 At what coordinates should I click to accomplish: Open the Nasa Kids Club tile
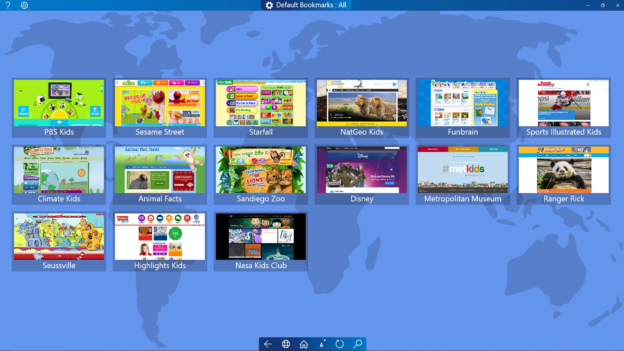[x=261, y=241]
